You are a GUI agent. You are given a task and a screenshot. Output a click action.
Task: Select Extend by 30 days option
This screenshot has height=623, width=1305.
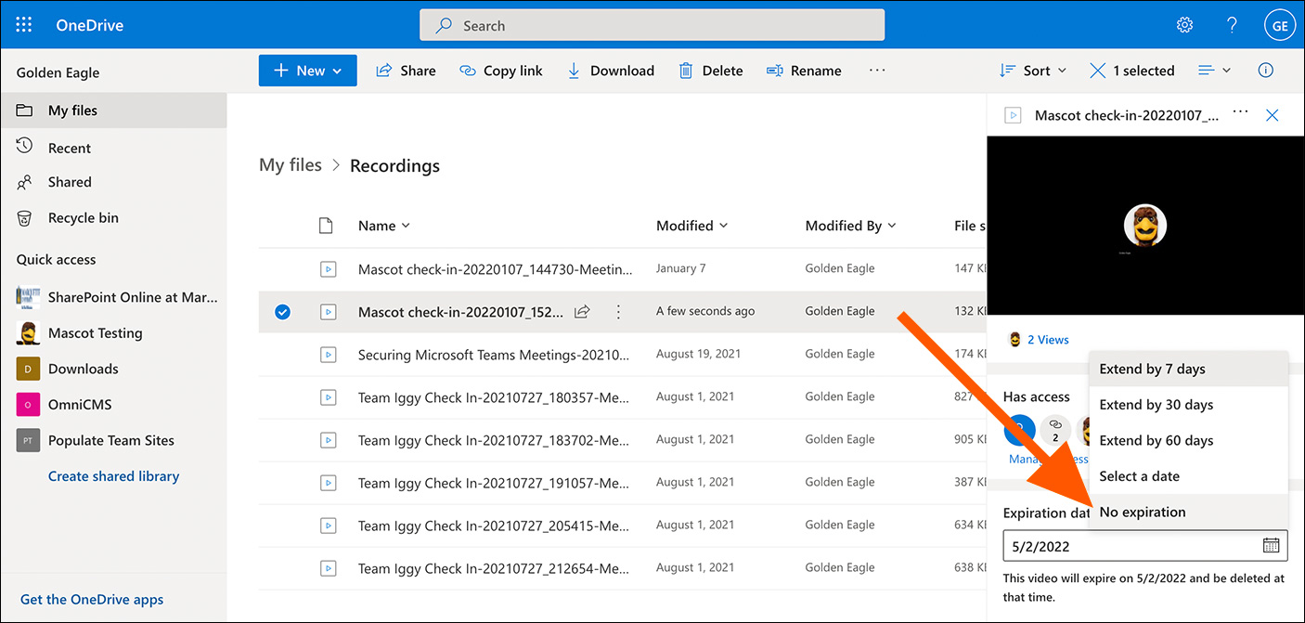[1156, 405]
